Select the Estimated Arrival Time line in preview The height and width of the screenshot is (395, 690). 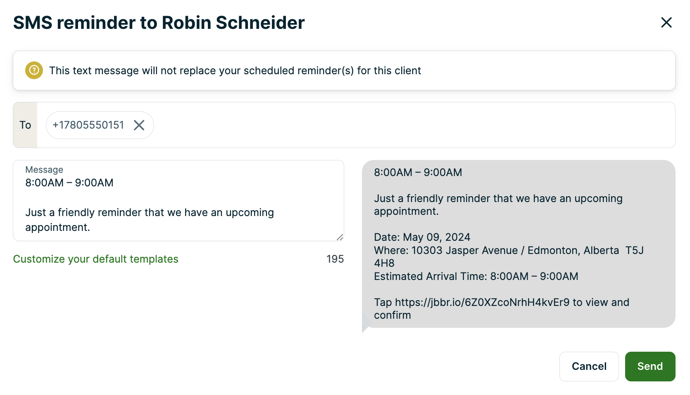(x=476, y=276)
